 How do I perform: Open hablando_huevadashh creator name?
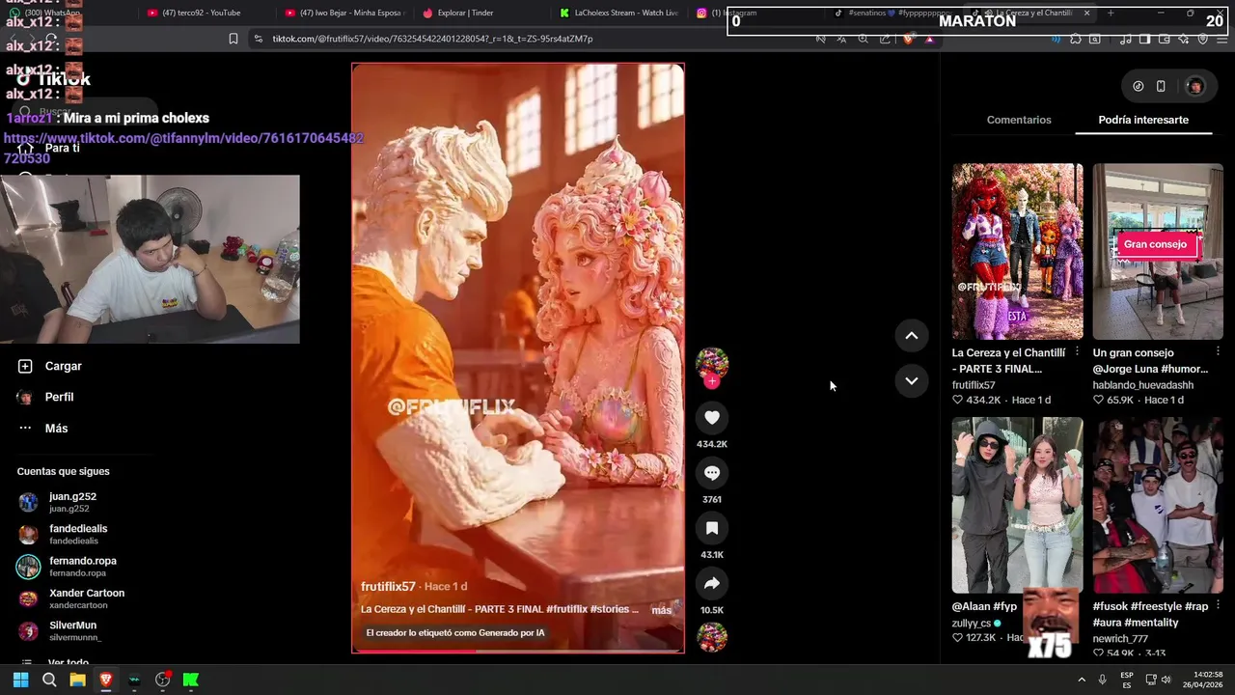(1142, 385)
